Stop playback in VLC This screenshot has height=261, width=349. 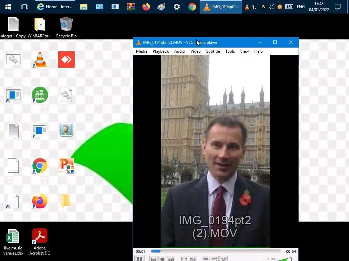coord(162,259)
